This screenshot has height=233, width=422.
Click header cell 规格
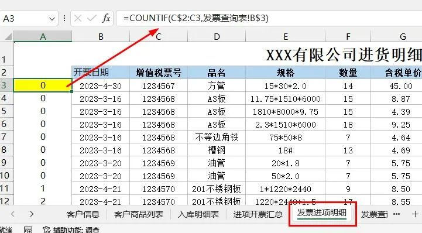tap(286, 73)
